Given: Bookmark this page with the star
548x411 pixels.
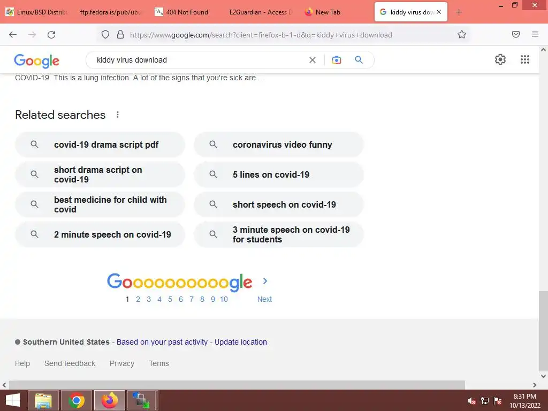Looking at the screenshot, I should point(462,35).
